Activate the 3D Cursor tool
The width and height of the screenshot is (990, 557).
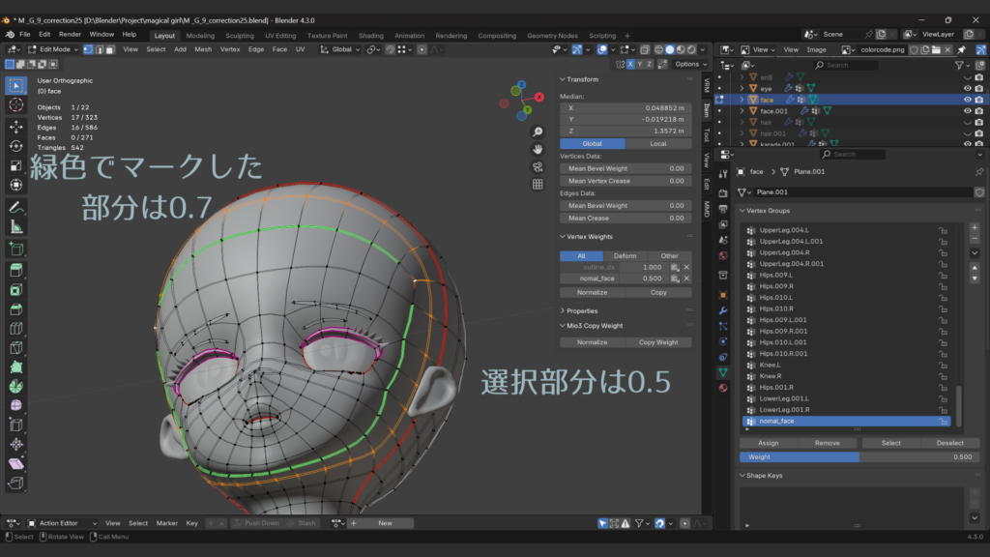click(x=16, y=104)
